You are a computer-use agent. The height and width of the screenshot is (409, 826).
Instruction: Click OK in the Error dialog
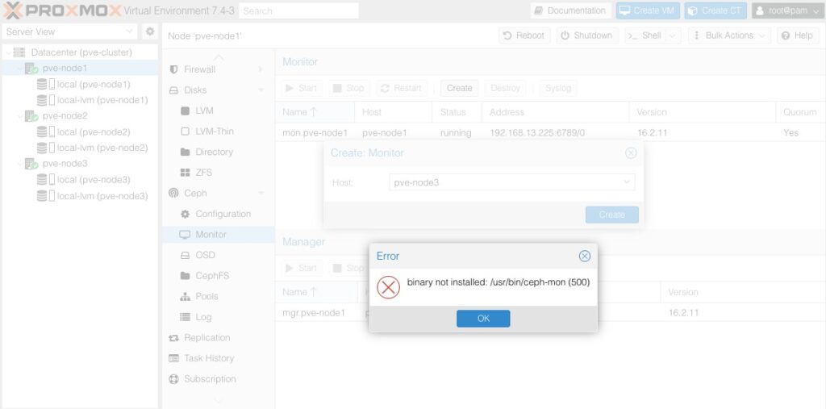[x=483, y=319]
